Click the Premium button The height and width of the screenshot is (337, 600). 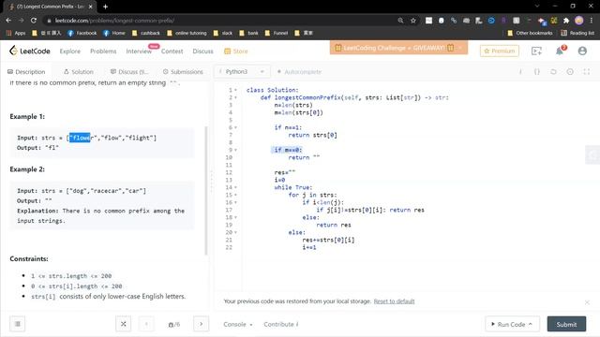[500, 51]
